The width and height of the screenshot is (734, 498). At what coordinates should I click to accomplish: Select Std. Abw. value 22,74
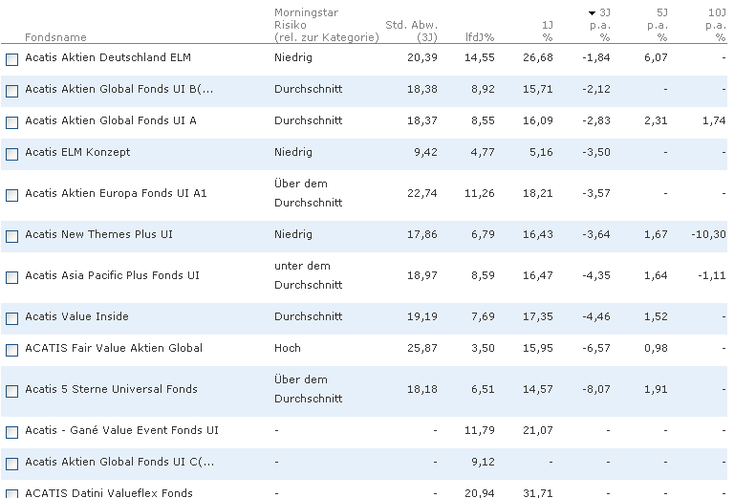pos(422,193)
